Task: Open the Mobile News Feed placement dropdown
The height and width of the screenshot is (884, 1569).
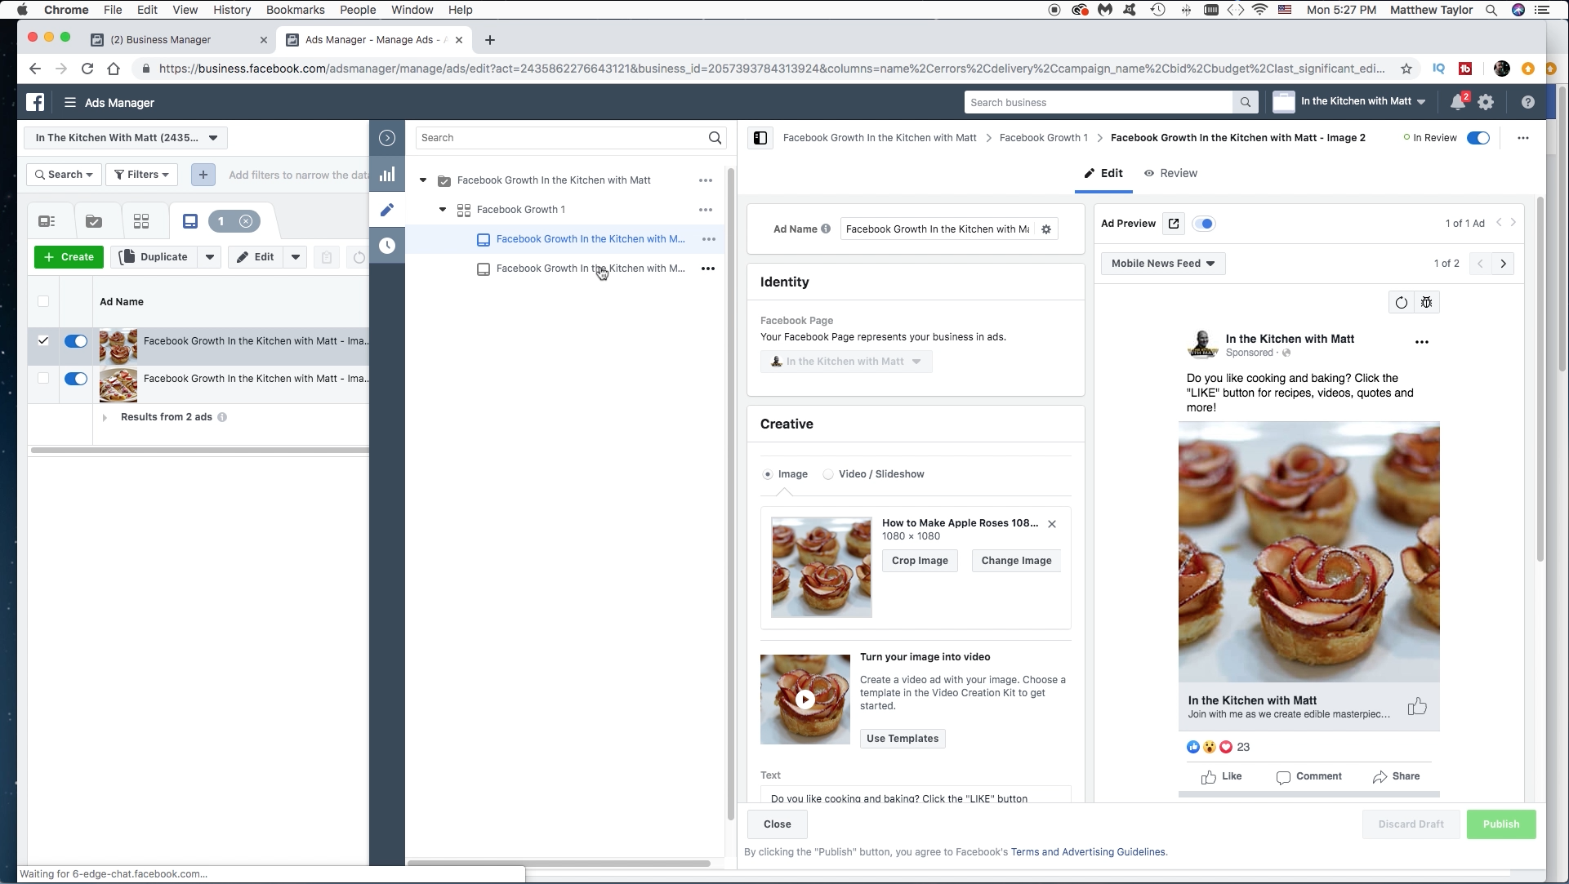Action: point(1163,264)
